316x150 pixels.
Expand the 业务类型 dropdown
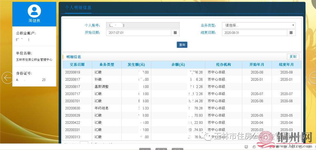258,25
